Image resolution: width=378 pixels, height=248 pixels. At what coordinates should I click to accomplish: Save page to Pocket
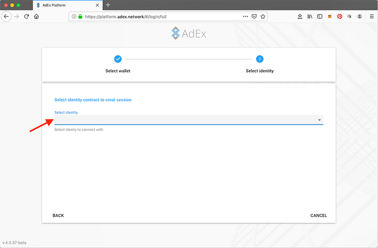[254, 17]
